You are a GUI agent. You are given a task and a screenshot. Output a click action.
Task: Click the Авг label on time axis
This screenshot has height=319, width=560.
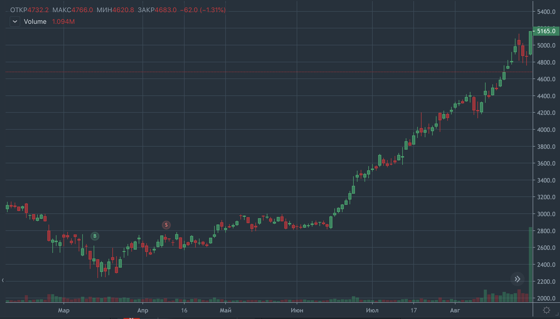[455, 310]
